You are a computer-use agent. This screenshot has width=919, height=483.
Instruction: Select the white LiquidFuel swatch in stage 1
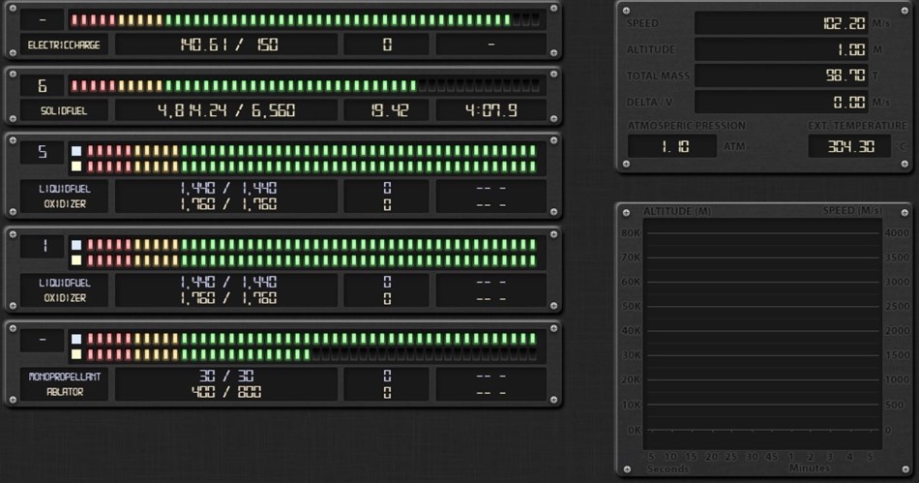(x=76, y=245)
